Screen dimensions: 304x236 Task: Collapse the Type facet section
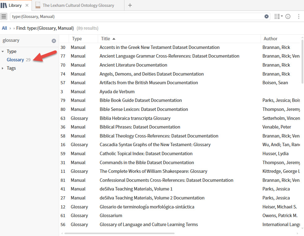(2, 51)
